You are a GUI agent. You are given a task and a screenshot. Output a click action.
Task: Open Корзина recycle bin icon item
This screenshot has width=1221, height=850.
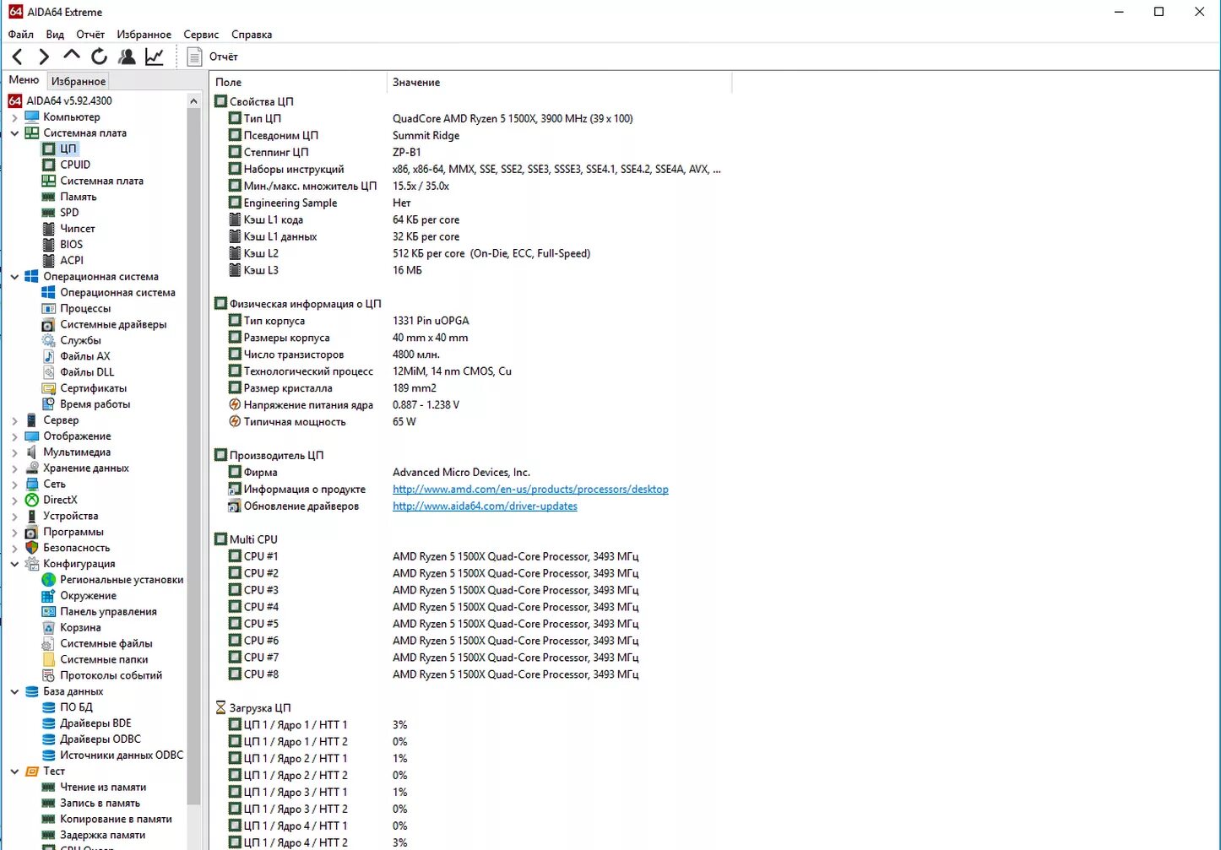(x=48, y=628)
